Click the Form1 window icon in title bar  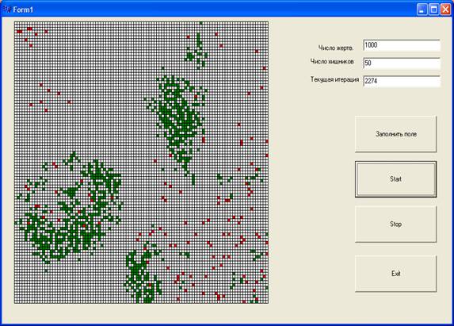[7, 10]
